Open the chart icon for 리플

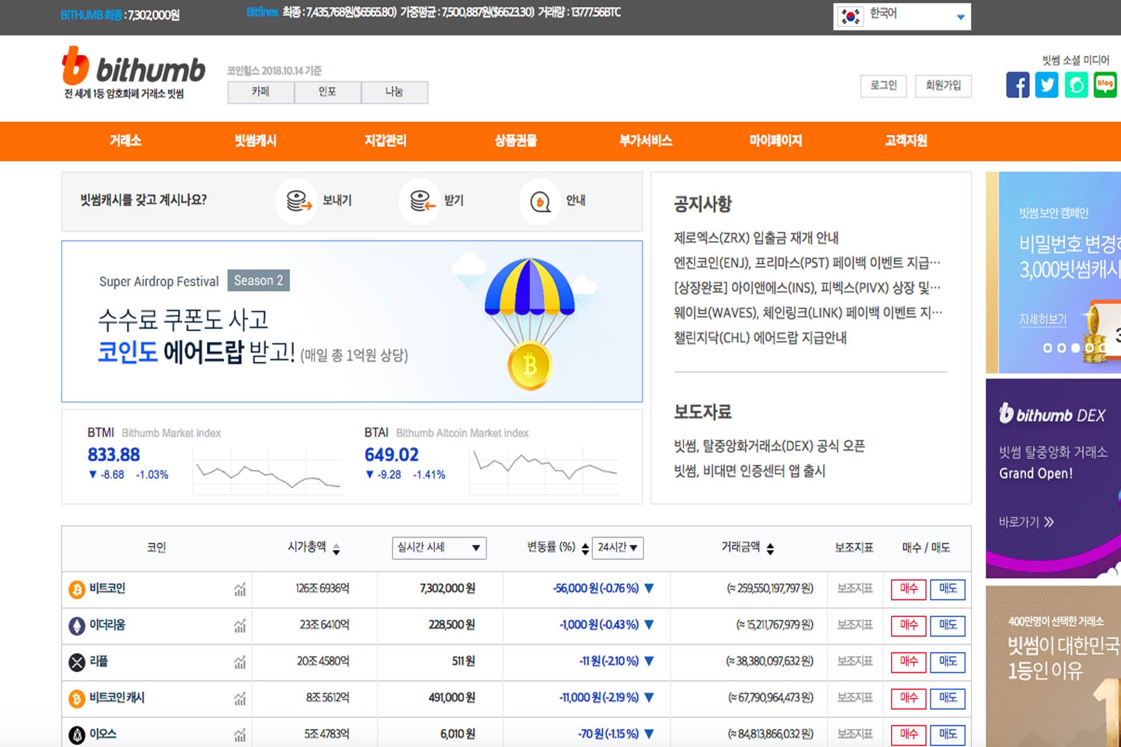point(240,662)
